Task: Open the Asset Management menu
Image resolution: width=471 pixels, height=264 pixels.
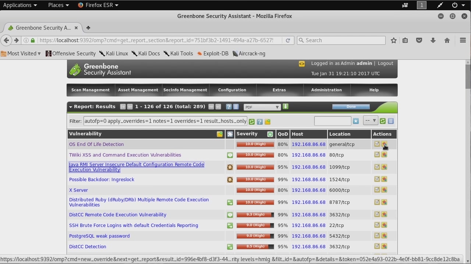Action: 138,90
